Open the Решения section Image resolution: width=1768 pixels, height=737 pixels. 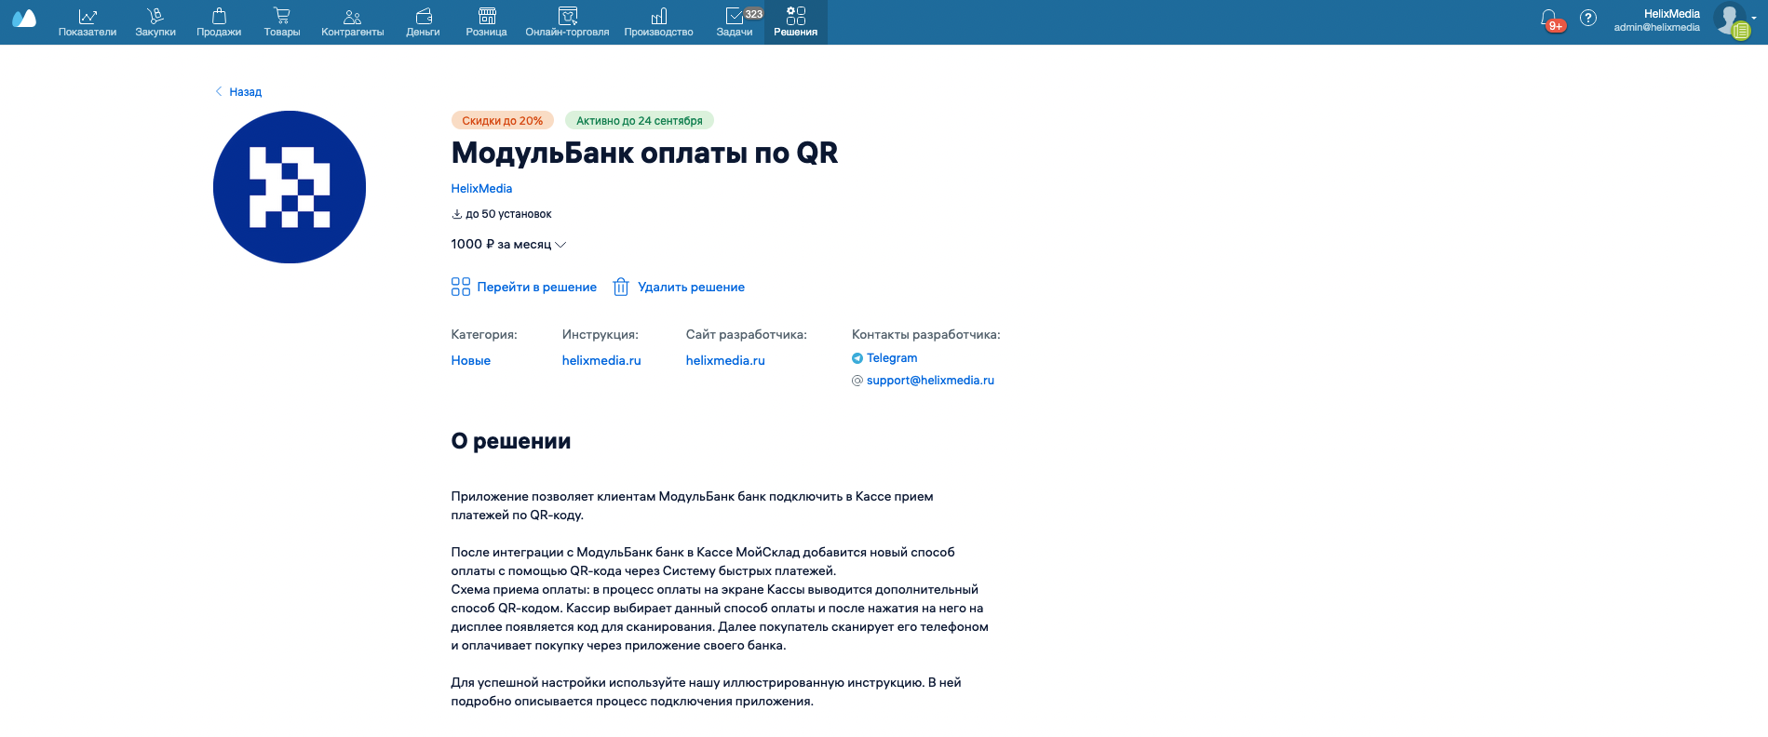click(x=796, y=22)
